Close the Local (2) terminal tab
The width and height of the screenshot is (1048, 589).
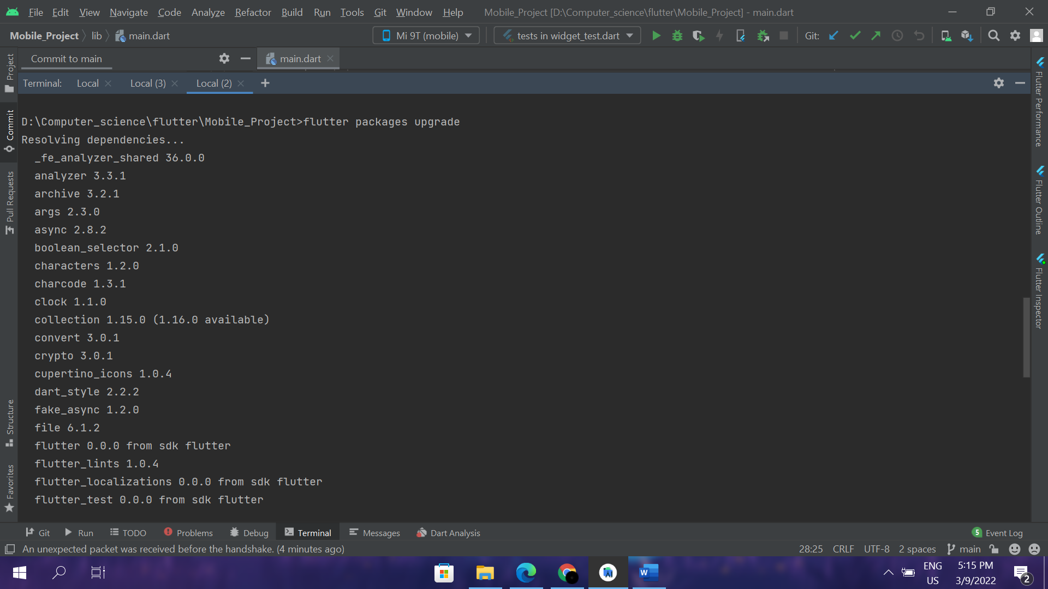click(x=241, y=83)
